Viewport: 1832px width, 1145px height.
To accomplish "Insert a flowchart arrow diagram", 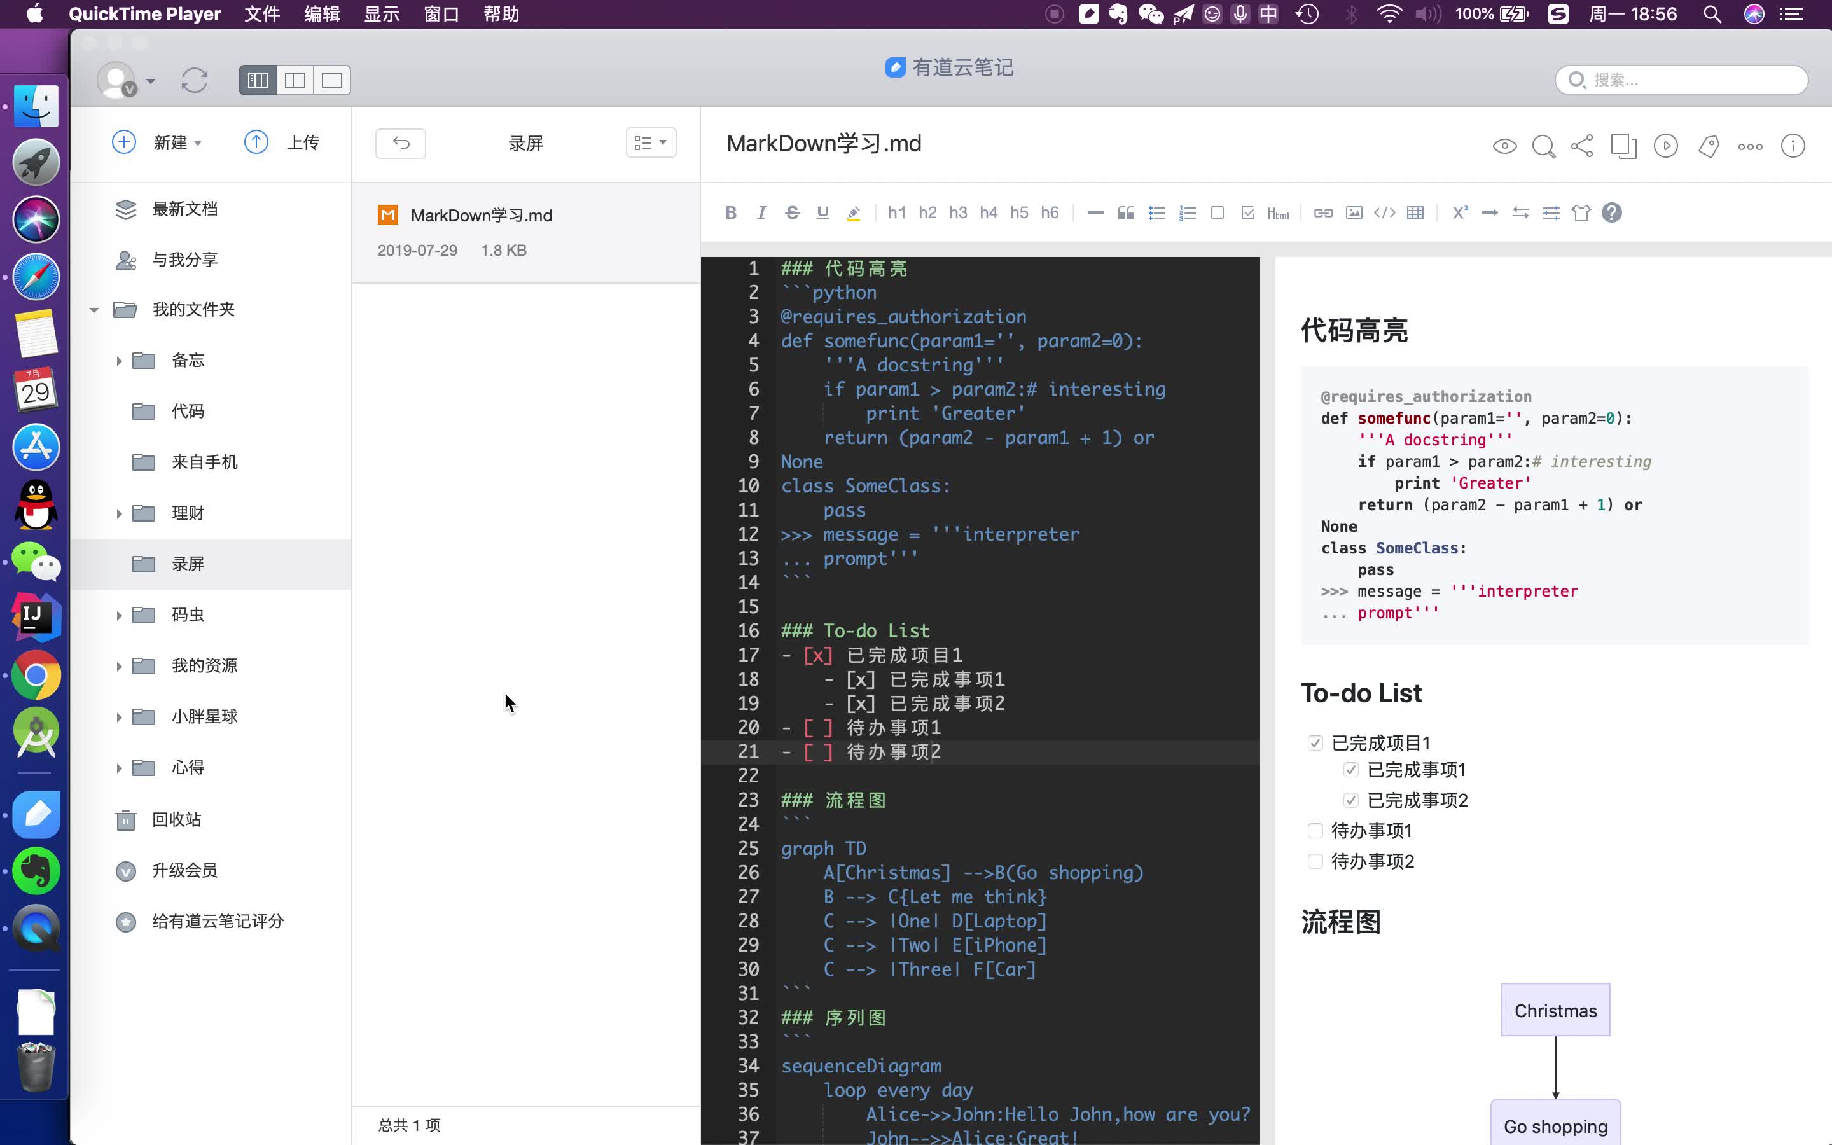I will [1490, 213].
